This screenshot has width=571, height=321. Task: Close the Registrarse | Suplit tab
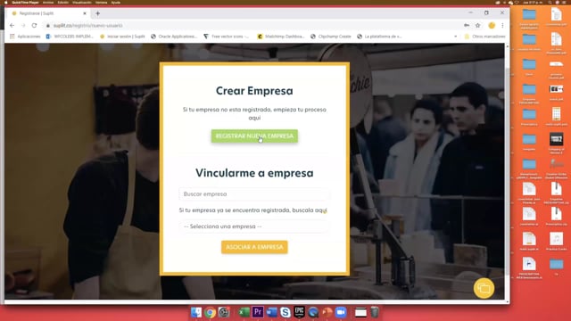pos(85,13)
